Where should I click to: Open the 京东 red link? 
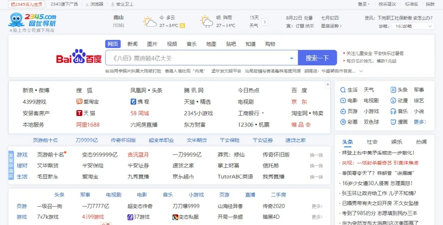[x=299, y=102]
